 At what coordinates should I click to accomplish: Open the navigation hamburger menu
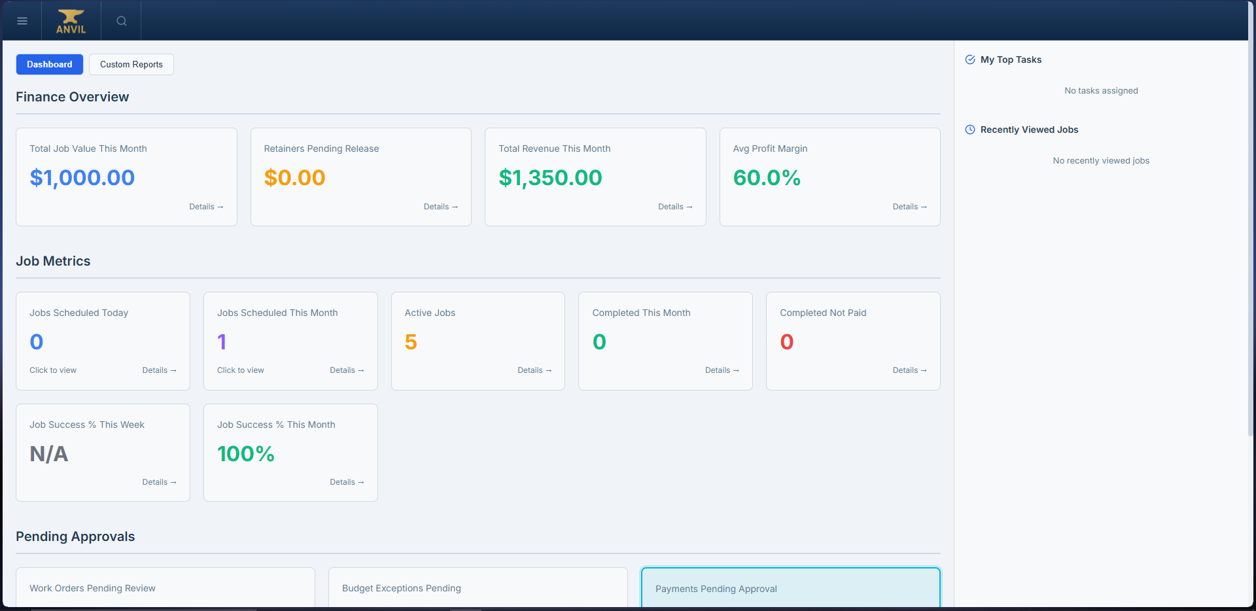(22, 20)
